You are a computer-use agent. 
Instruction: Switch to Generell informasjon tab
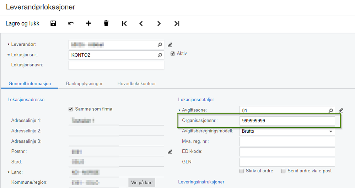pyautogui.click(x=29, y=84)
